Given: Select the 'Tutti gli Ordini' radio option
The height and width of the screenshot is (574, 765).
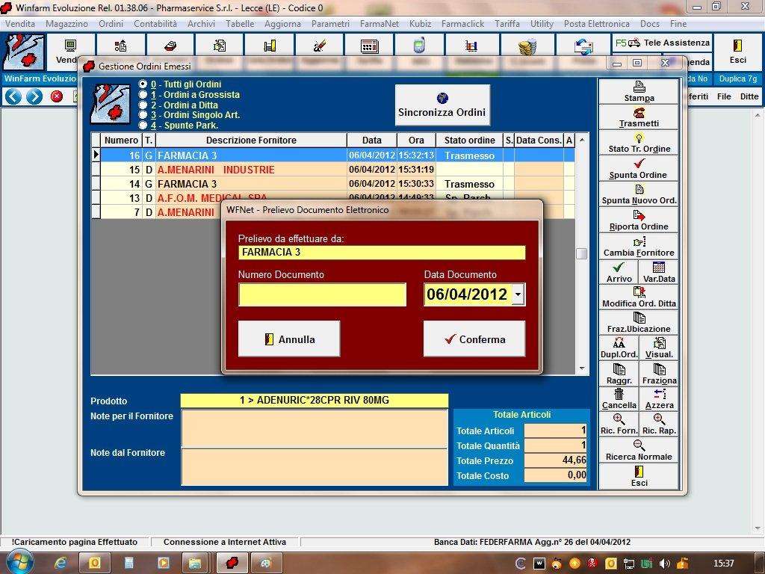Looking at the screenshot, I should coord(143,84).
